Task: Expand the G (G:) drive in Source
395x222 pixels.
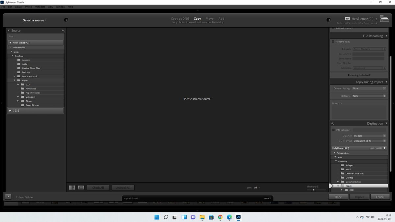Action: pos(10,111)
